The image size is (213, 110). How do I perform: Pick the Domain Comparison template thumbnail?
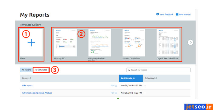click(x=134, y=43)
